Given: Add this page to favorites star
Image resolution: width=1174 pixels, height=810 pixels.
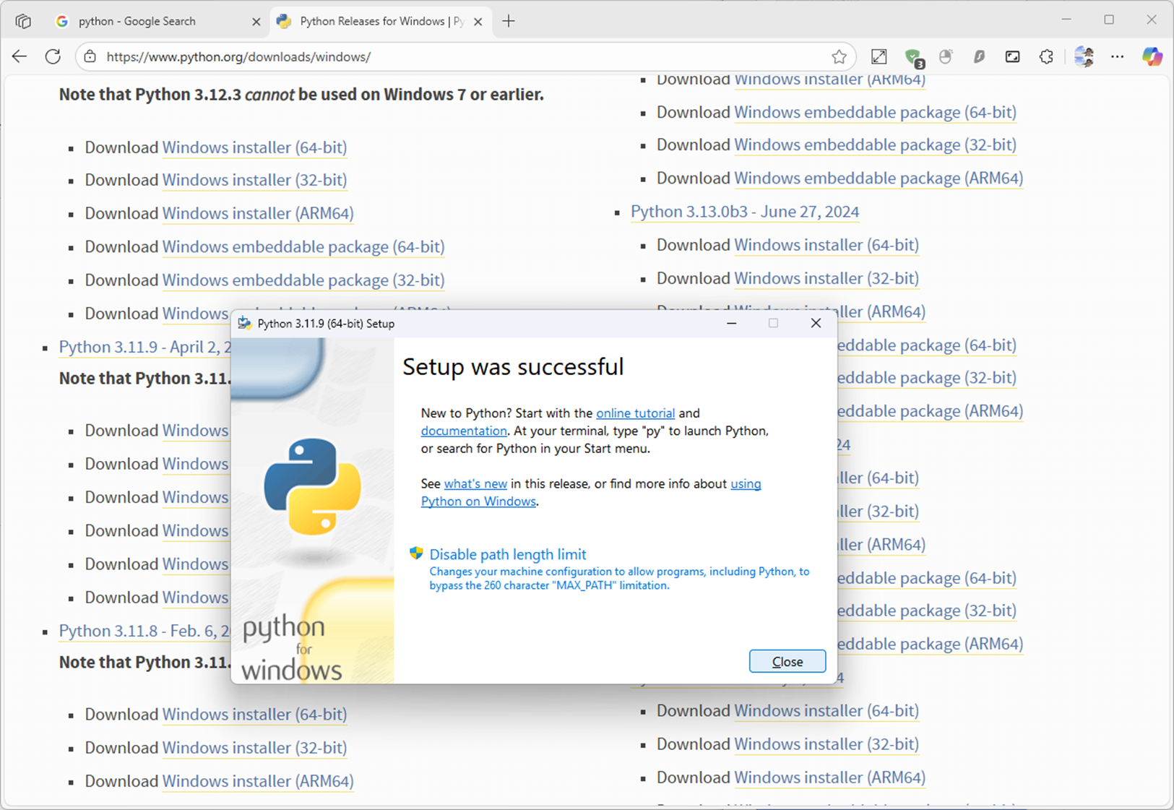Looking at the screenshot, I should 839,56.
